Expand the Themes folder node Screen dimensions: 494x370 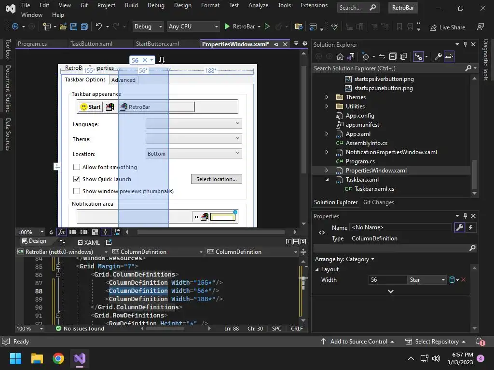327,97
